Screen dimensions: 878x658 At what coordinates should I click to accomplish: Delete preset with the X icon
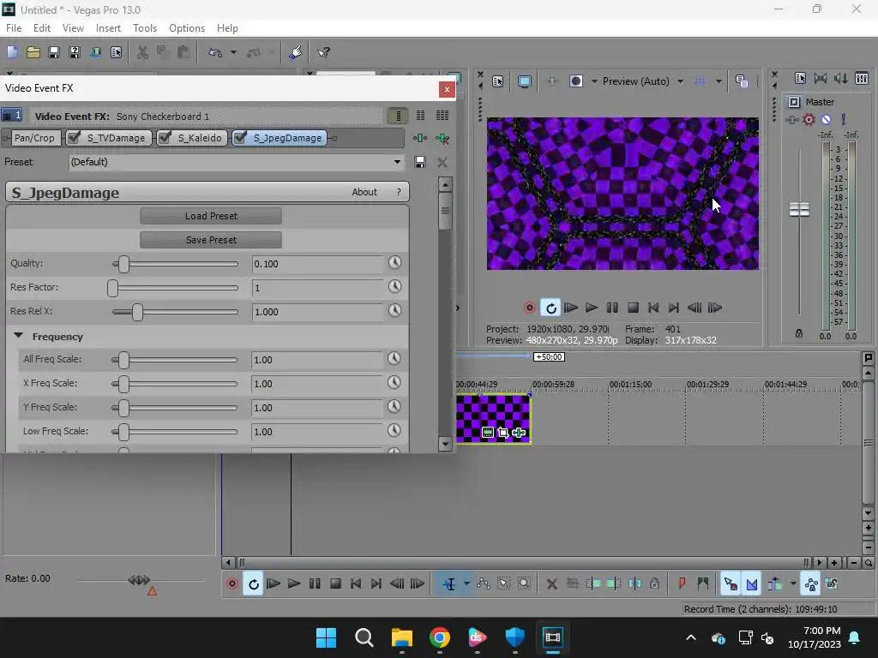pos(442,162)
